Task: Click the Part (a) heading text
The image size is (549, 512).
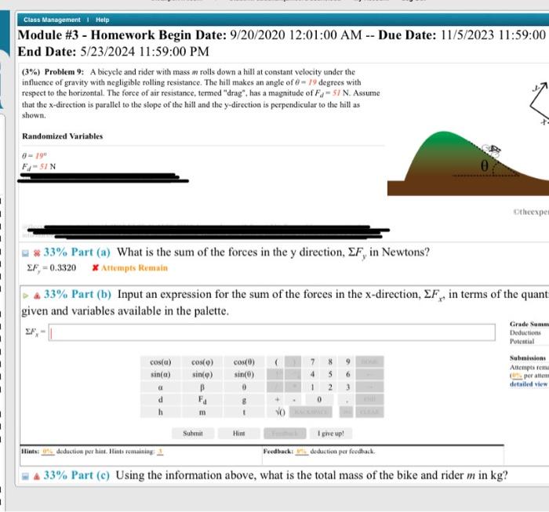Action: coord(77,252)
